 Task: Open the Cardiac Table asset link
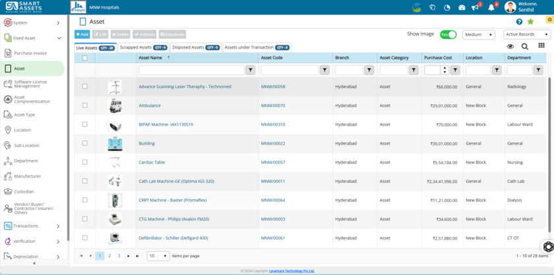(152, 162)
